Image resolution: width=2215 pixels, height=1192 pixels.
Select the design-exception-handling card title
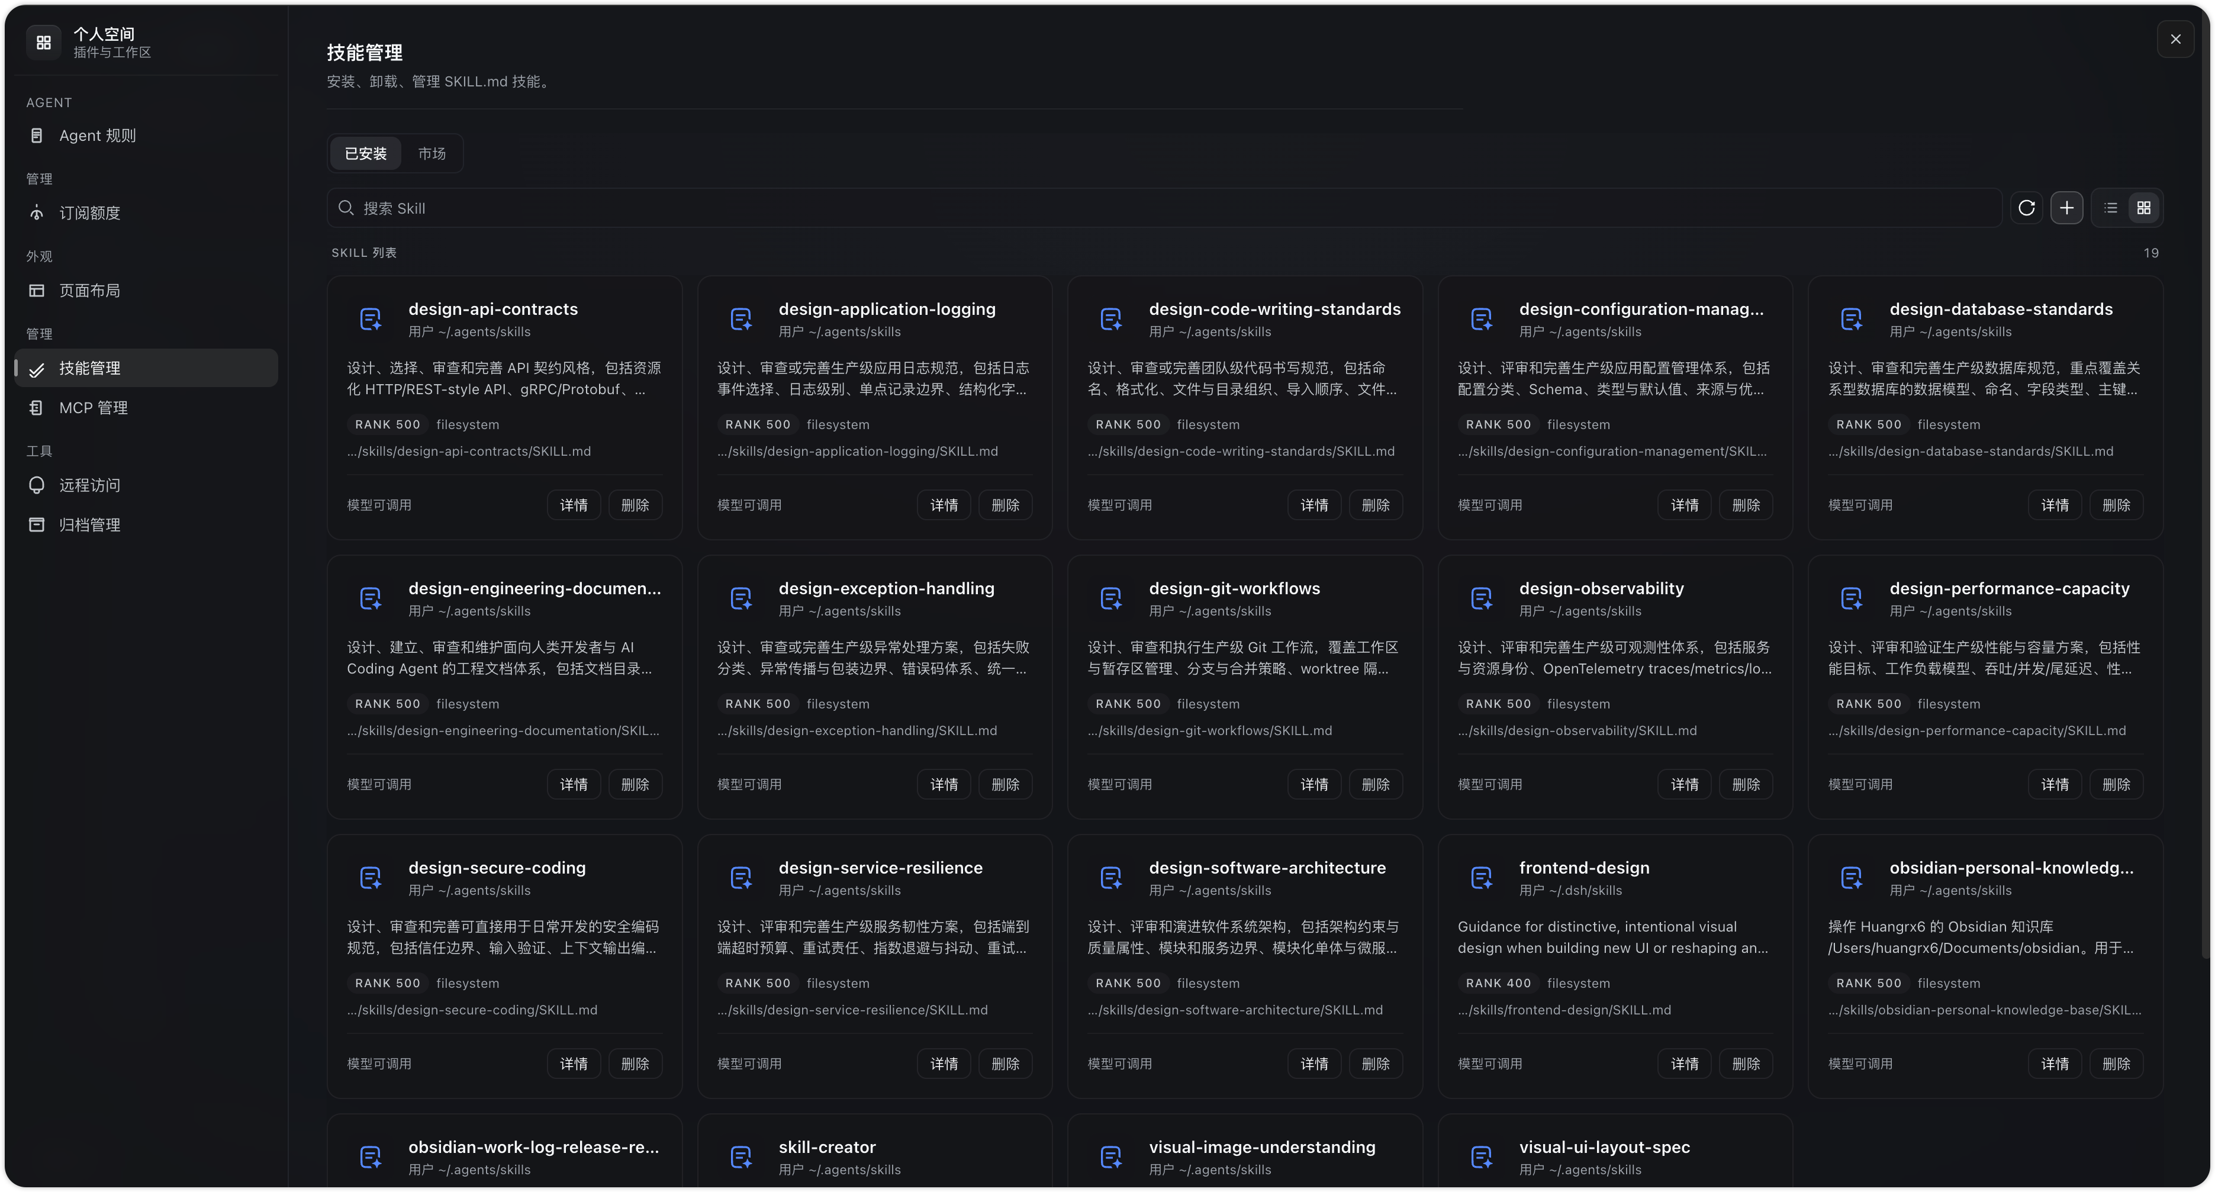(887, 589)
